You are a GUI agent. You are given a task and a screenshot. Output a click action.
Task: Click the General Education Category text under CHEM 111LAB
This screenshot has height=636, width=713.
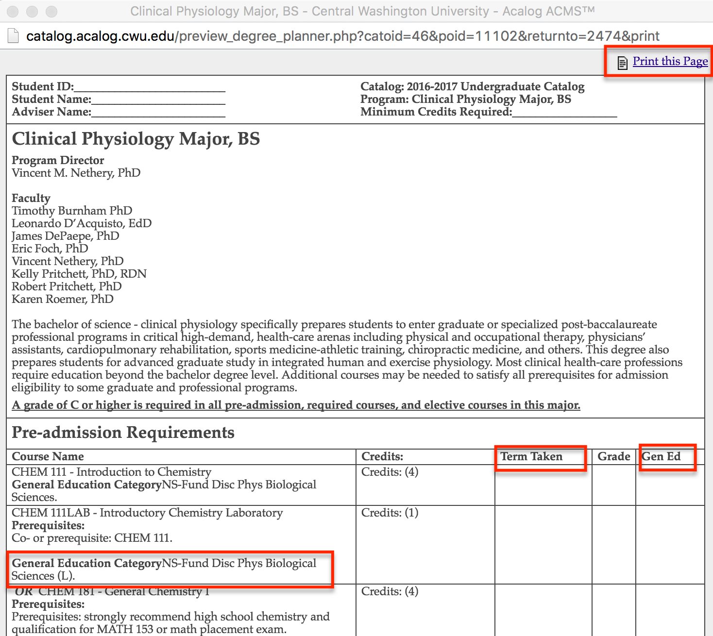pos(164,569)
